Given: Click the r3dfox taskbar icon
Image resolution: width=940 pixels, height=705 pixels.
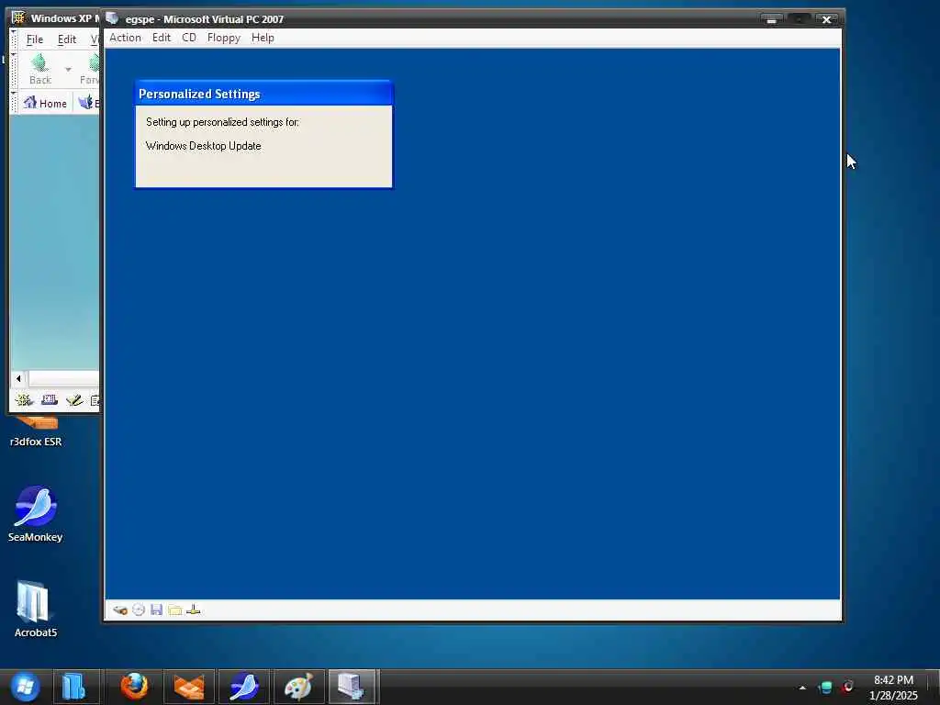Looking at the screenshot, I should tap(189, 687).
